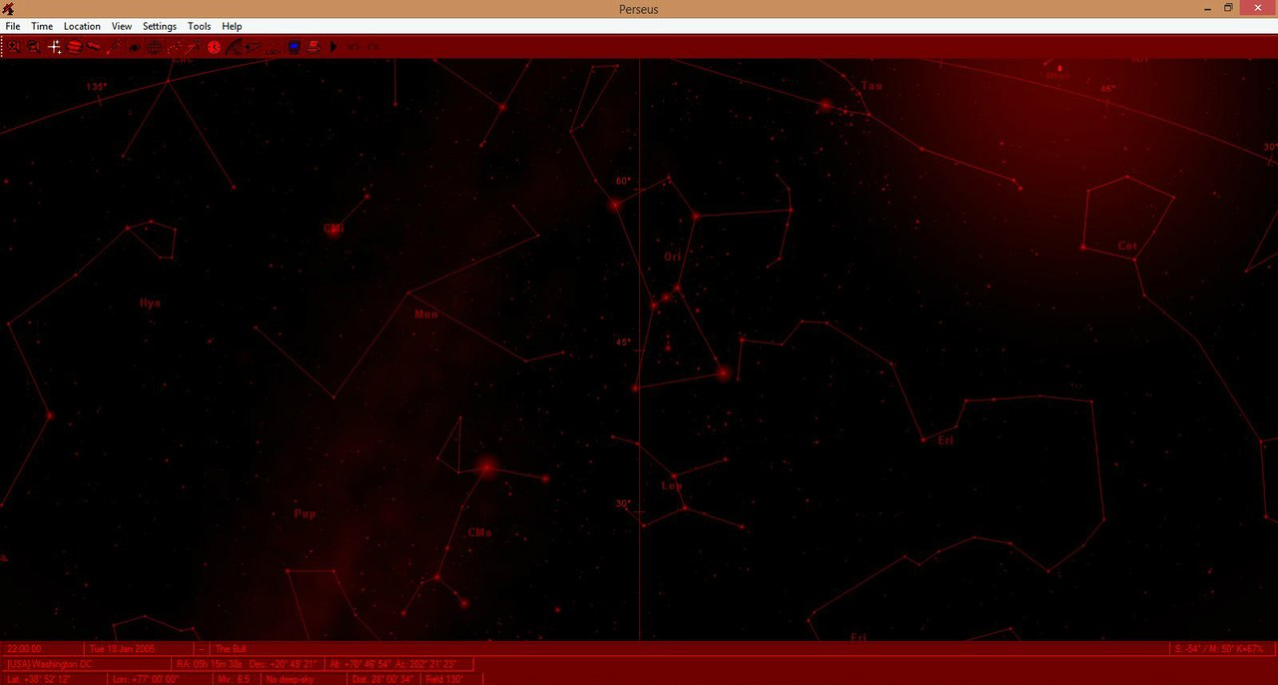Open the Time menu
Screen dimensions: 1278x685
pos(42,26)
